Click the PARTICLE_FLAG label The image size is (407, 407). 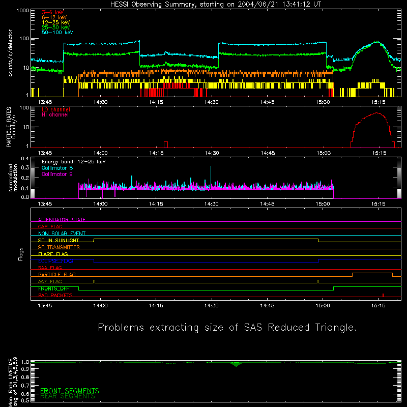57,274
